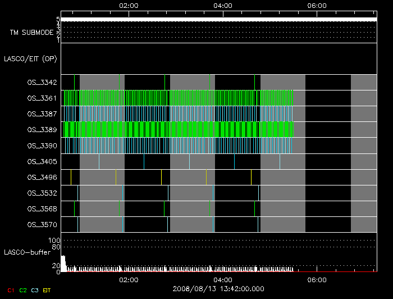Select the EIT legend label

[x=47, y=289]
